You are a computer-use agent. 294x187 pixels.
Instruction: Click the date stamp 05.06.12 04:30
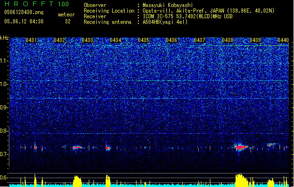[24, 22]
